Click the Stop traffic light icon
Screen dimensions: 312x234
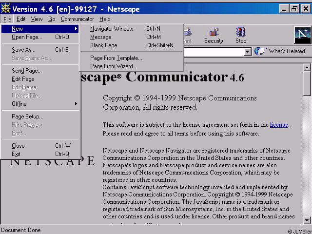point(241,32)
